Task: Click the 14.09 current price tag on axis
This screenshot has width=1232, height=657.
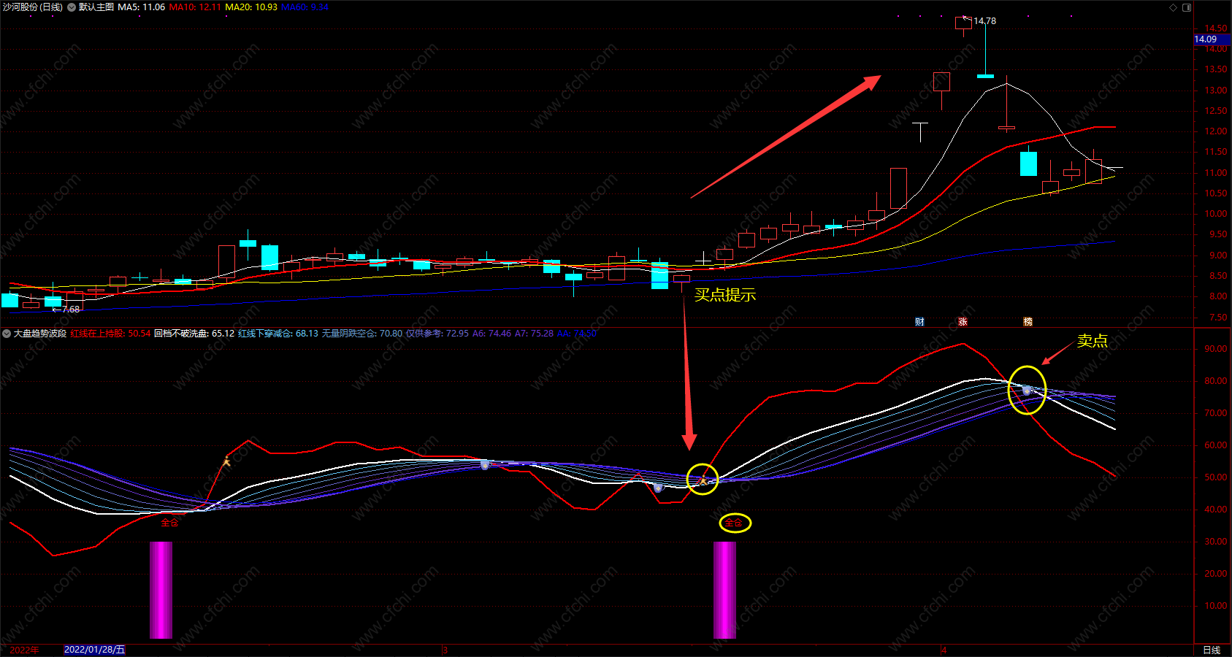Action: pyautogui.click(x=1212, y=39)
